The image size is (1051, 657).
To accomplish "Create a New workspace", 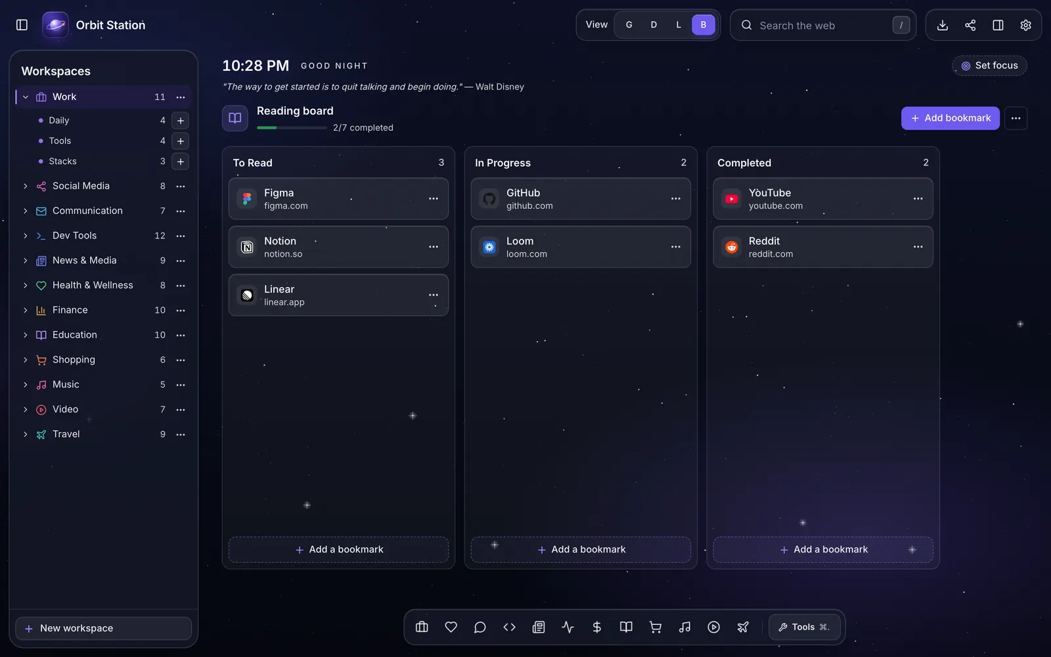I will pos(104,629).
